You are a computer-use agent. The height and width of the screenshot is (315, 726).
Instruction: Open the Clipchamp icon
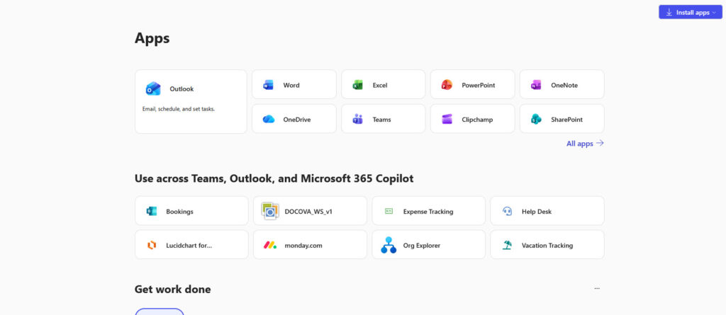[447, 119]
